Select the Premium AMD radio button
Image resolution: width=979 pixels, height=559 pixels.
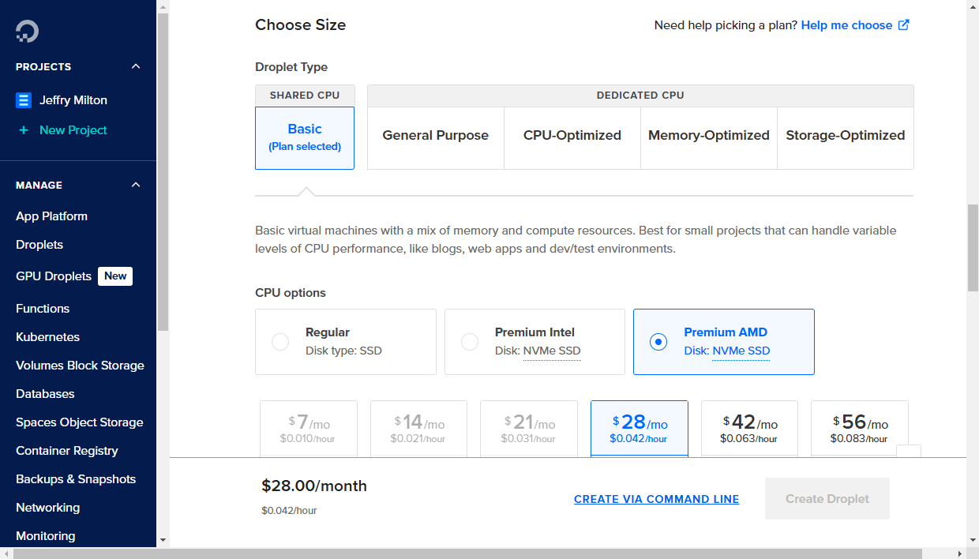[659, 341]
